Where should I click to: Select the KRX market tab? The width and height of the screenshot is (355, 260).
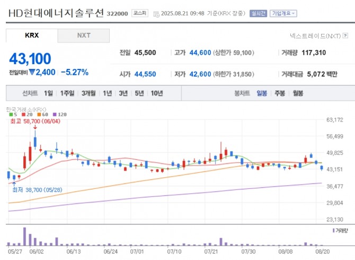coord(32,36)
